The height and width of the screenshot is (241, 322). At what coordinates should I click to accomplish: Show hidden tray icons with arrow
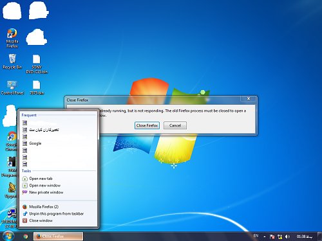pos(265,237)
